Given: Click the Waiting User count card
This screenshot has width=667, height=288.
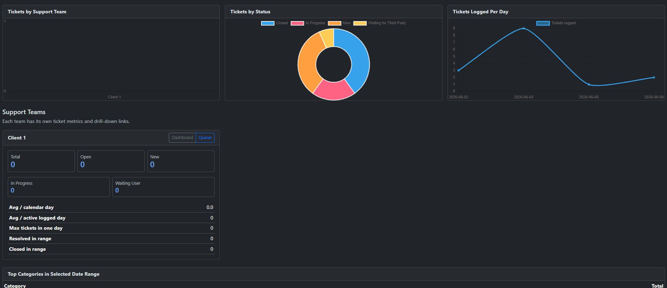Looking at the screenshot, I should (163, 187).
